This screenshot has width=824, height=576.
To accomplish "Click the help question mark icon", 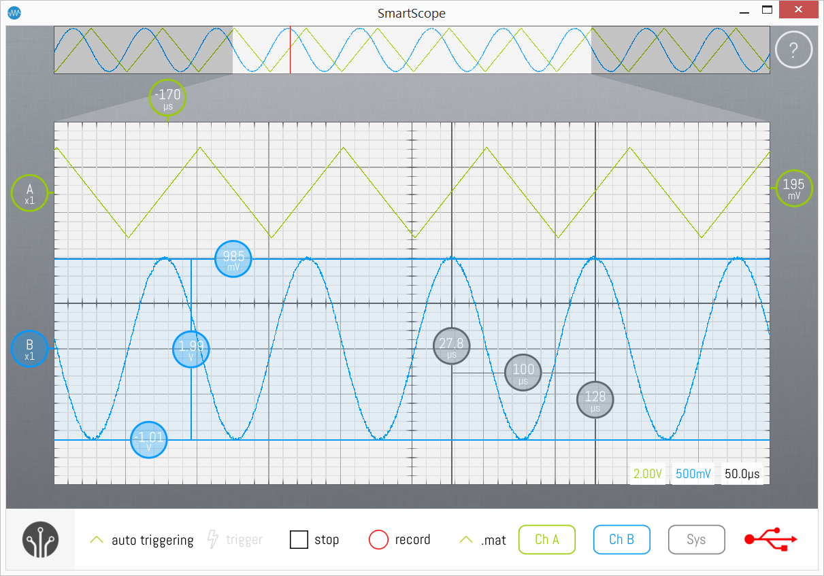I will [x=793, y=50].
